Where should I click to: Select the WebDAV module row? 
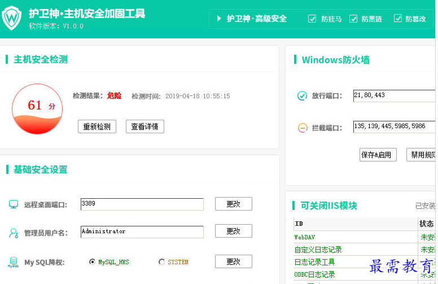click(x=364, y=237)
